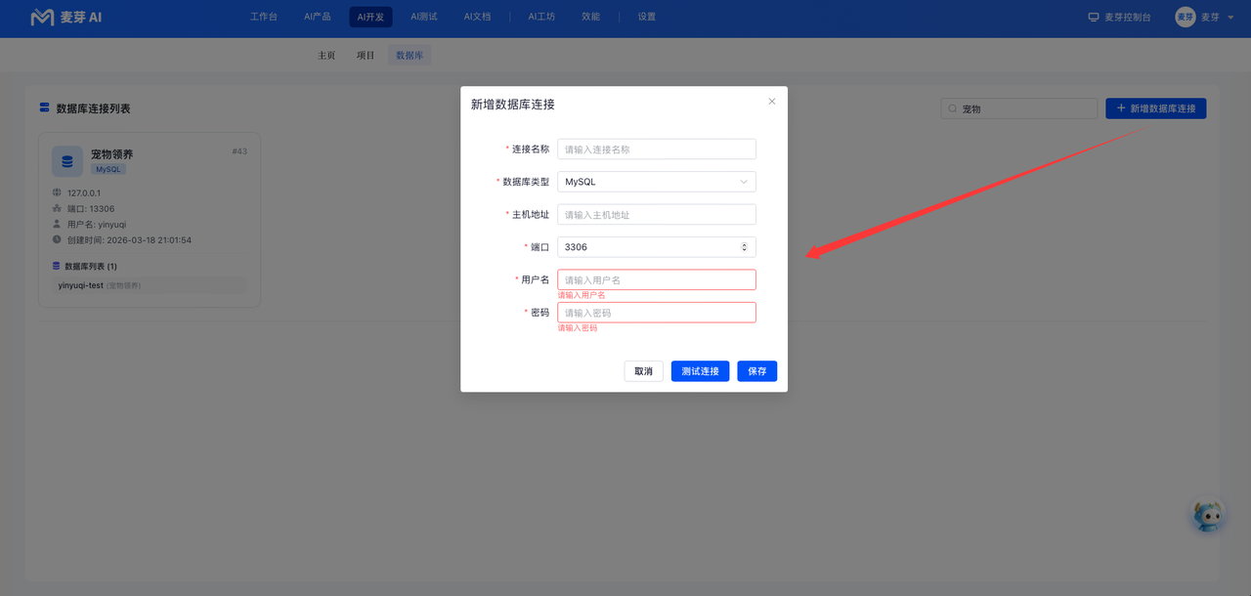
Task: Click the 麦芽 user avatar
Action: coord(1186,17)
